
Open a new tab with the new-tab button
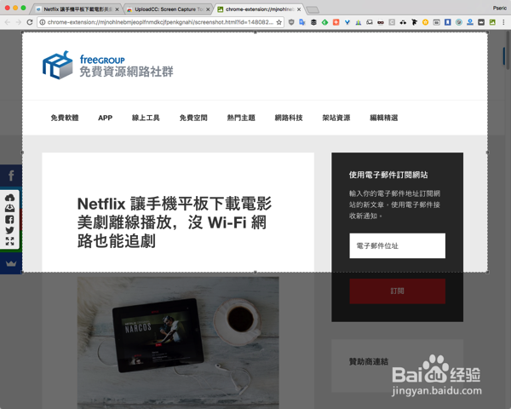(313, 9)
